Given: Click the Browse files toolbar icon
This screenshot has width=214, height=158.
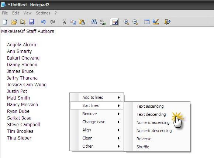Looking at the screenshot, I should (23, 22).
